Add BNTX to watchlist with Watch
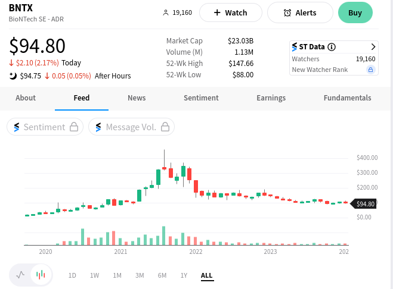The image size is (393, 289). (231, 12)
